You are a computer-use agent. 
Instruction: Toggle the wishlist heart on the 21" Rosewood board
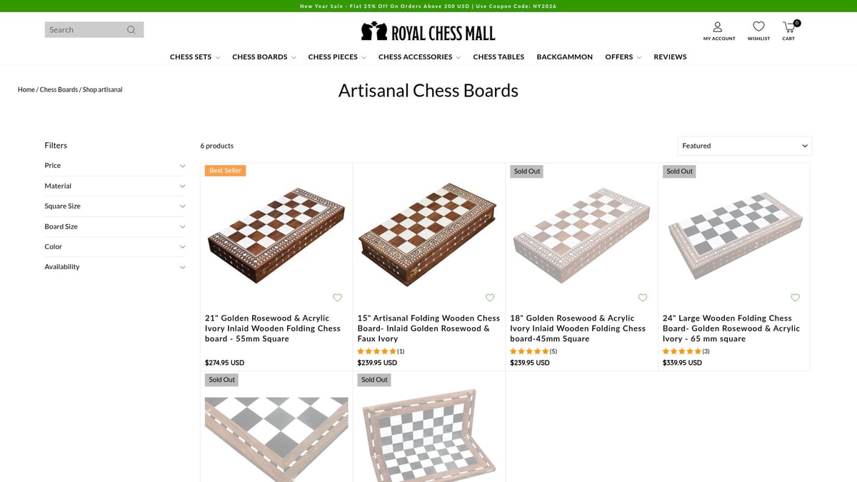coord(337,297)
